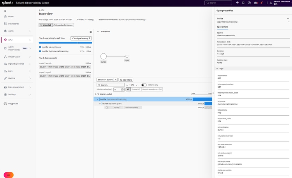Click the plus create icon in header
Image resolution: width=292 pixels, height=178 pixels.
(237, 3)
